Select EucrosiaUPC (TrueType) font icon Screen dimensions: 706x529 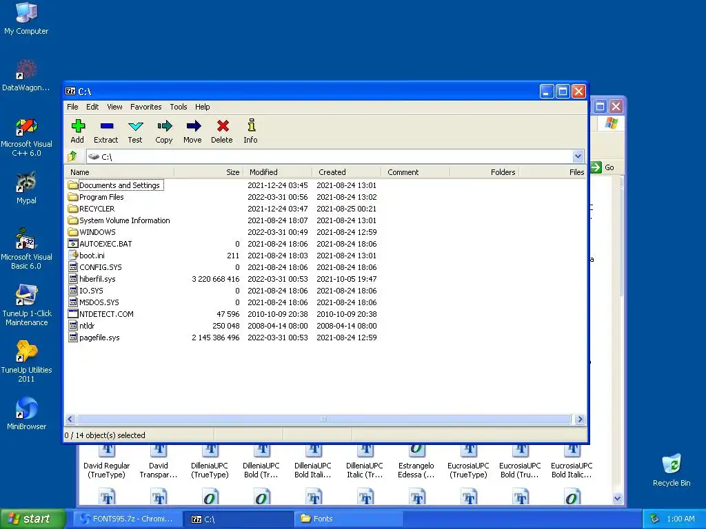pyautogui.click(x=468, y=462)
